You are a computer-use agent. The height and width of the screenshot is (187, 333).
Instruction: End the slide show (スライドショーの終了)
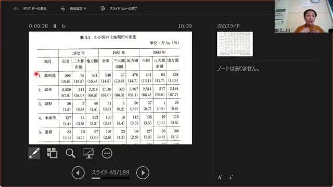123,8
